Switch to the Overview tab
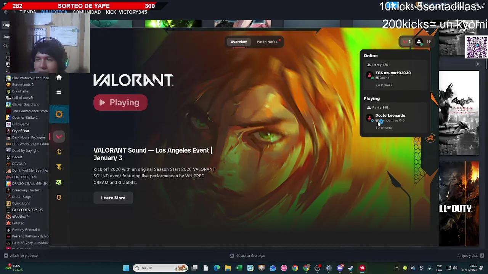Image resolution: width=488 pixels, height=274 pixels. [239, 42]
